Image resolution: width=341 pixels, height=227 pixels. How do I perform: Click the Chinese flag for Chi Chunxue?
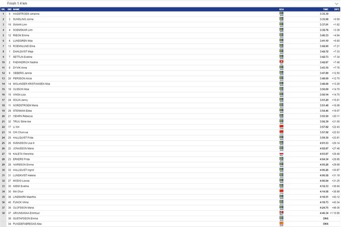point(281,132)
